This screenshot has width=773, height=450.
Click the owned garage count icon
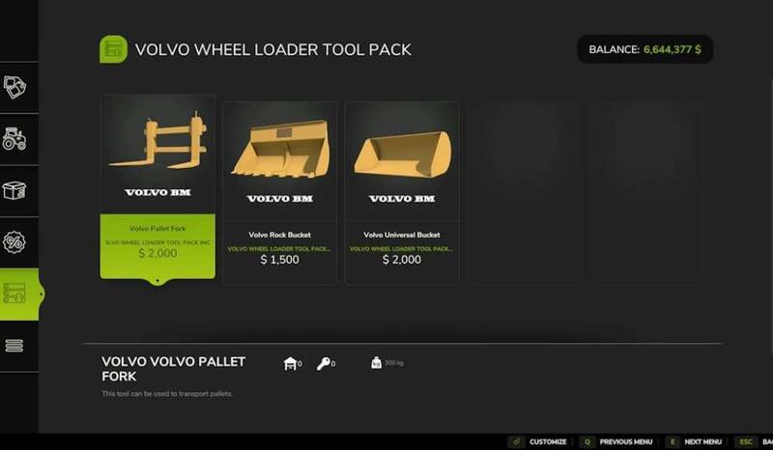pos(291,364)
